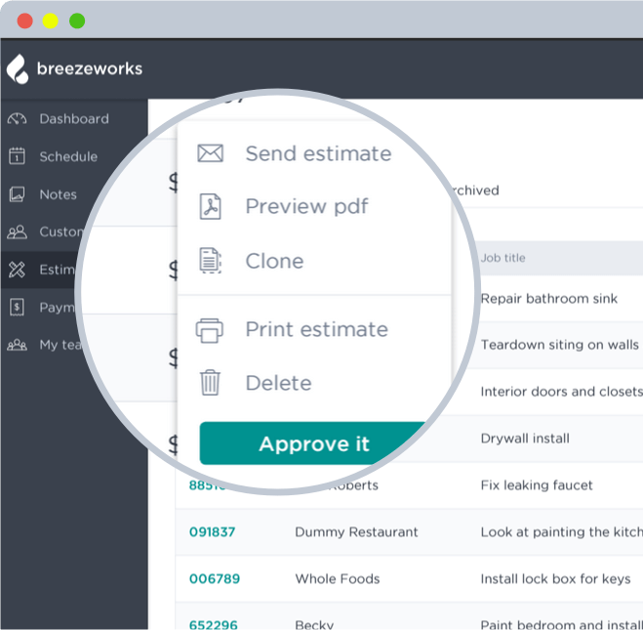Select the Paint bedroom and install job
This screenshot has width=643, height=630.
[x=562, y=625]
